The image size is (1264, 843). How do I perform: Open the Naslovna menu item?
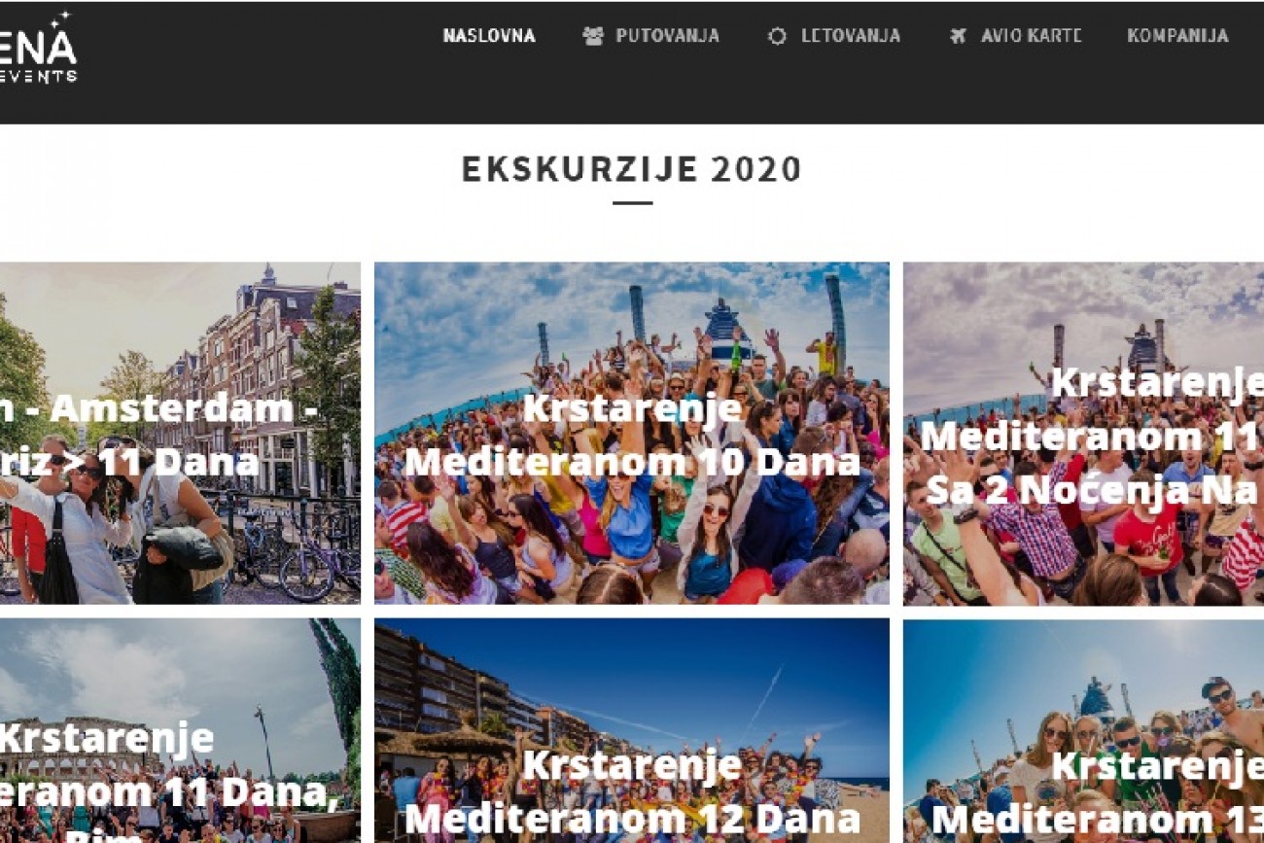(x=489, y=36)
